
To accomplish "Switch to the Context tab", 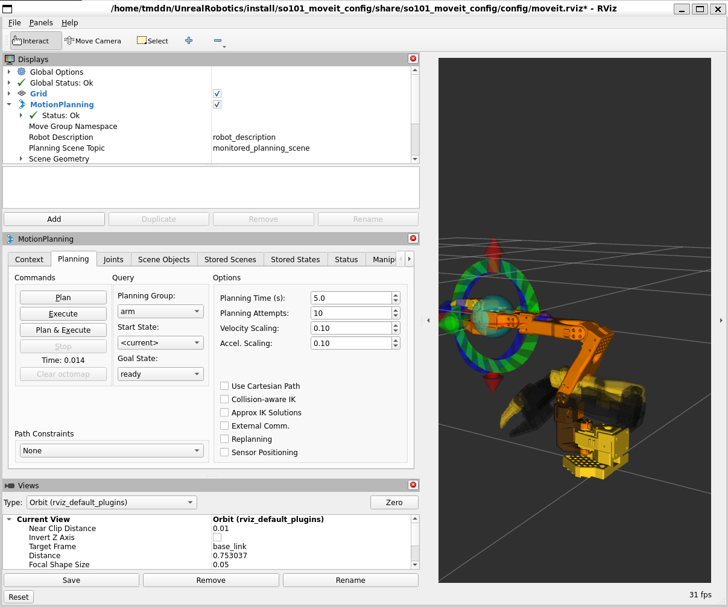I will coord(29,259).
